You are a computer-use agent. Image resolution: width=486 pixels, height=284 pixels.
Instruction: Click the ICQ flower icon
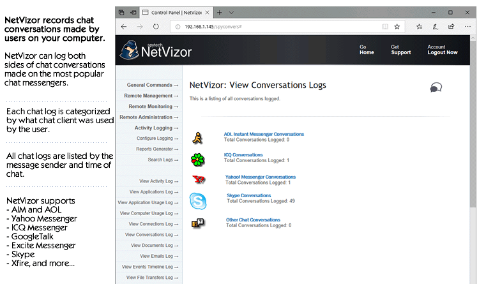197,160
